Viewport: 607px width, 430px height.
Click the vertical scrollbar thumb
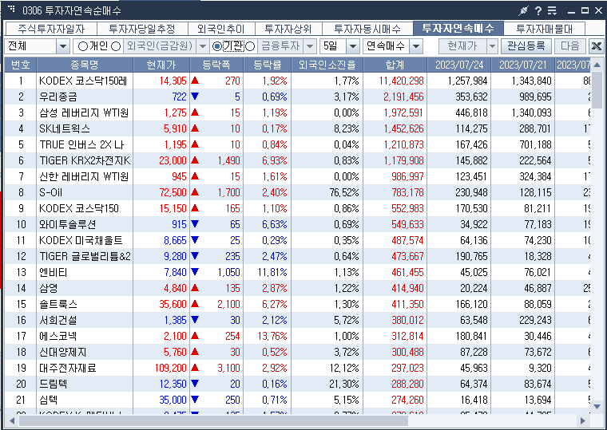(597, 89)
